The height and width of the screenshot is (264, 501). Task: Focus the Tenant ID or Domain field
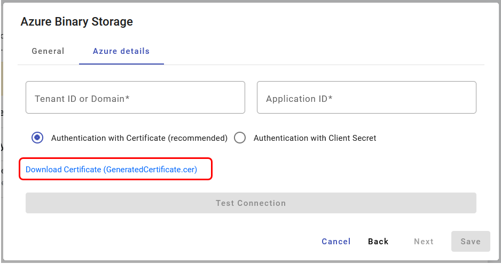(x=135, y=98)
